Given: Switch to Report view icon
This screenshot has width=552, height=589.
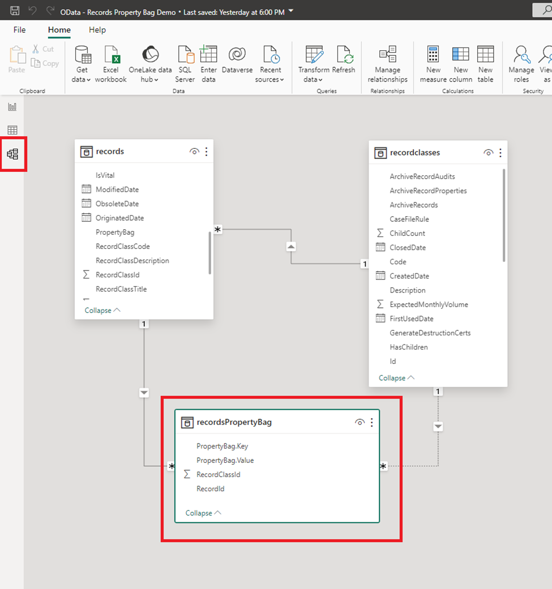Looking at the screenshot, I should pyautogui.click(x=12, y=107).
